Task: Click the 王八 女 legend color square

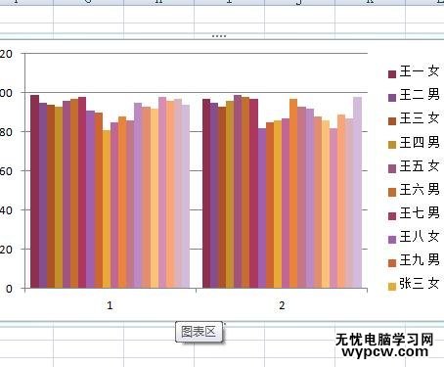Action: 392,240
